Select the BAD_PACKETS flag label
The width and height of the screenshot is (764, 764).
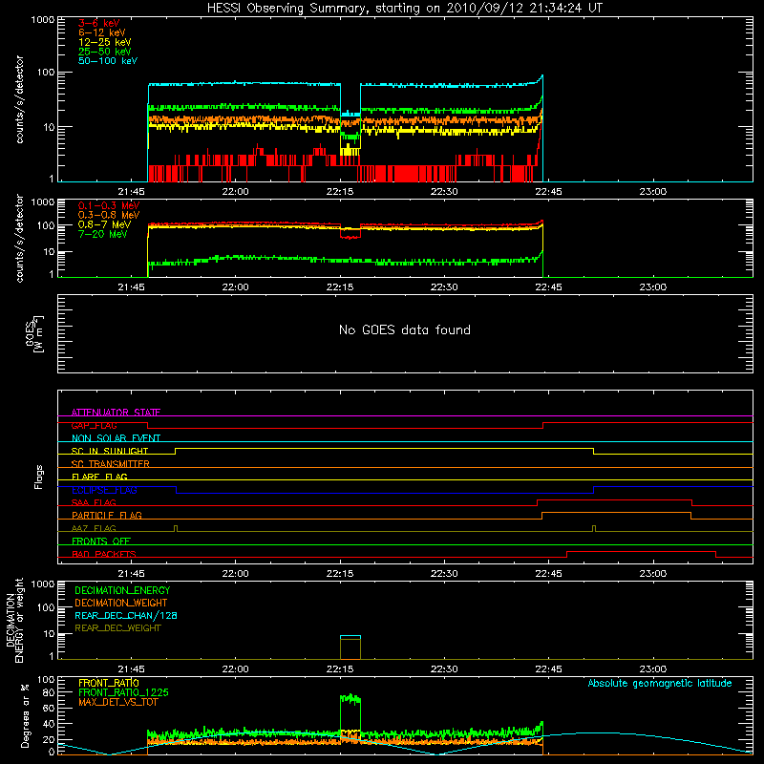click(104, 554)
